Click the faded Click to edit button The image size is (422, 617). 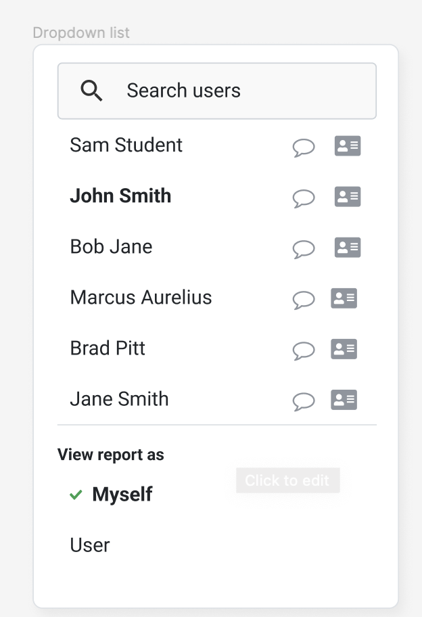pyautogui.click(x=288, y=480)
